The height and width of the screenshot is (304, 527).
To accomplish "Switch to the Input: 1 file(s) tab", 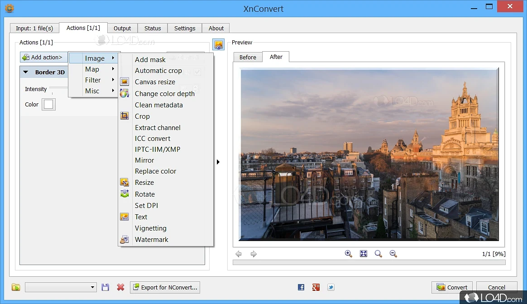I will pos(34,28).
